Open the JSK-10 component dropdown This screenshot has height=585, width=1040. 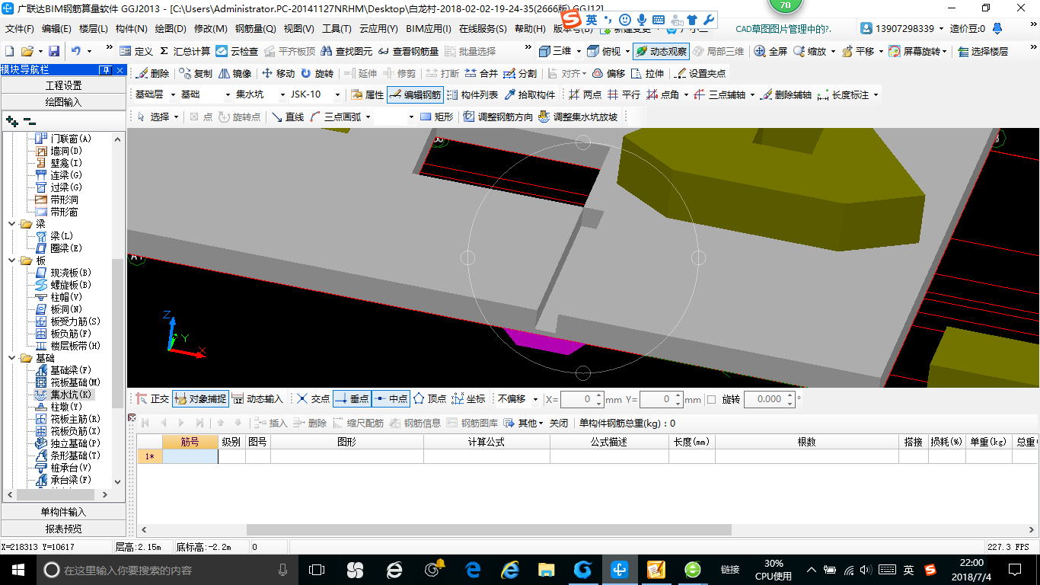tap(337, 95)
